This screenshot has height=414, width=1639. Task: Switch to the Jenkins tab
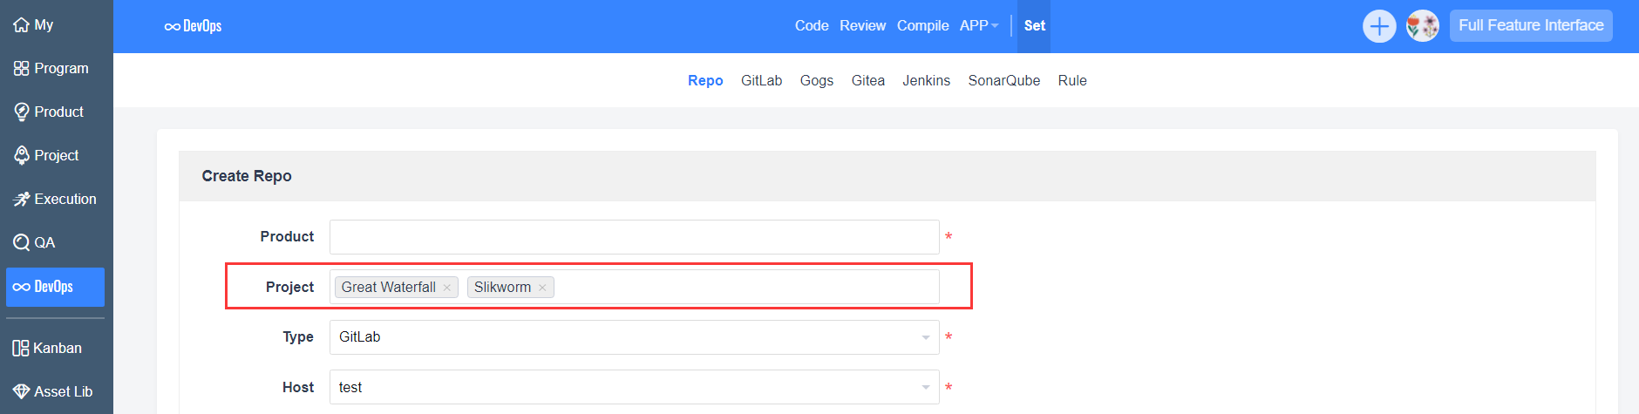[x=926, y=81]
